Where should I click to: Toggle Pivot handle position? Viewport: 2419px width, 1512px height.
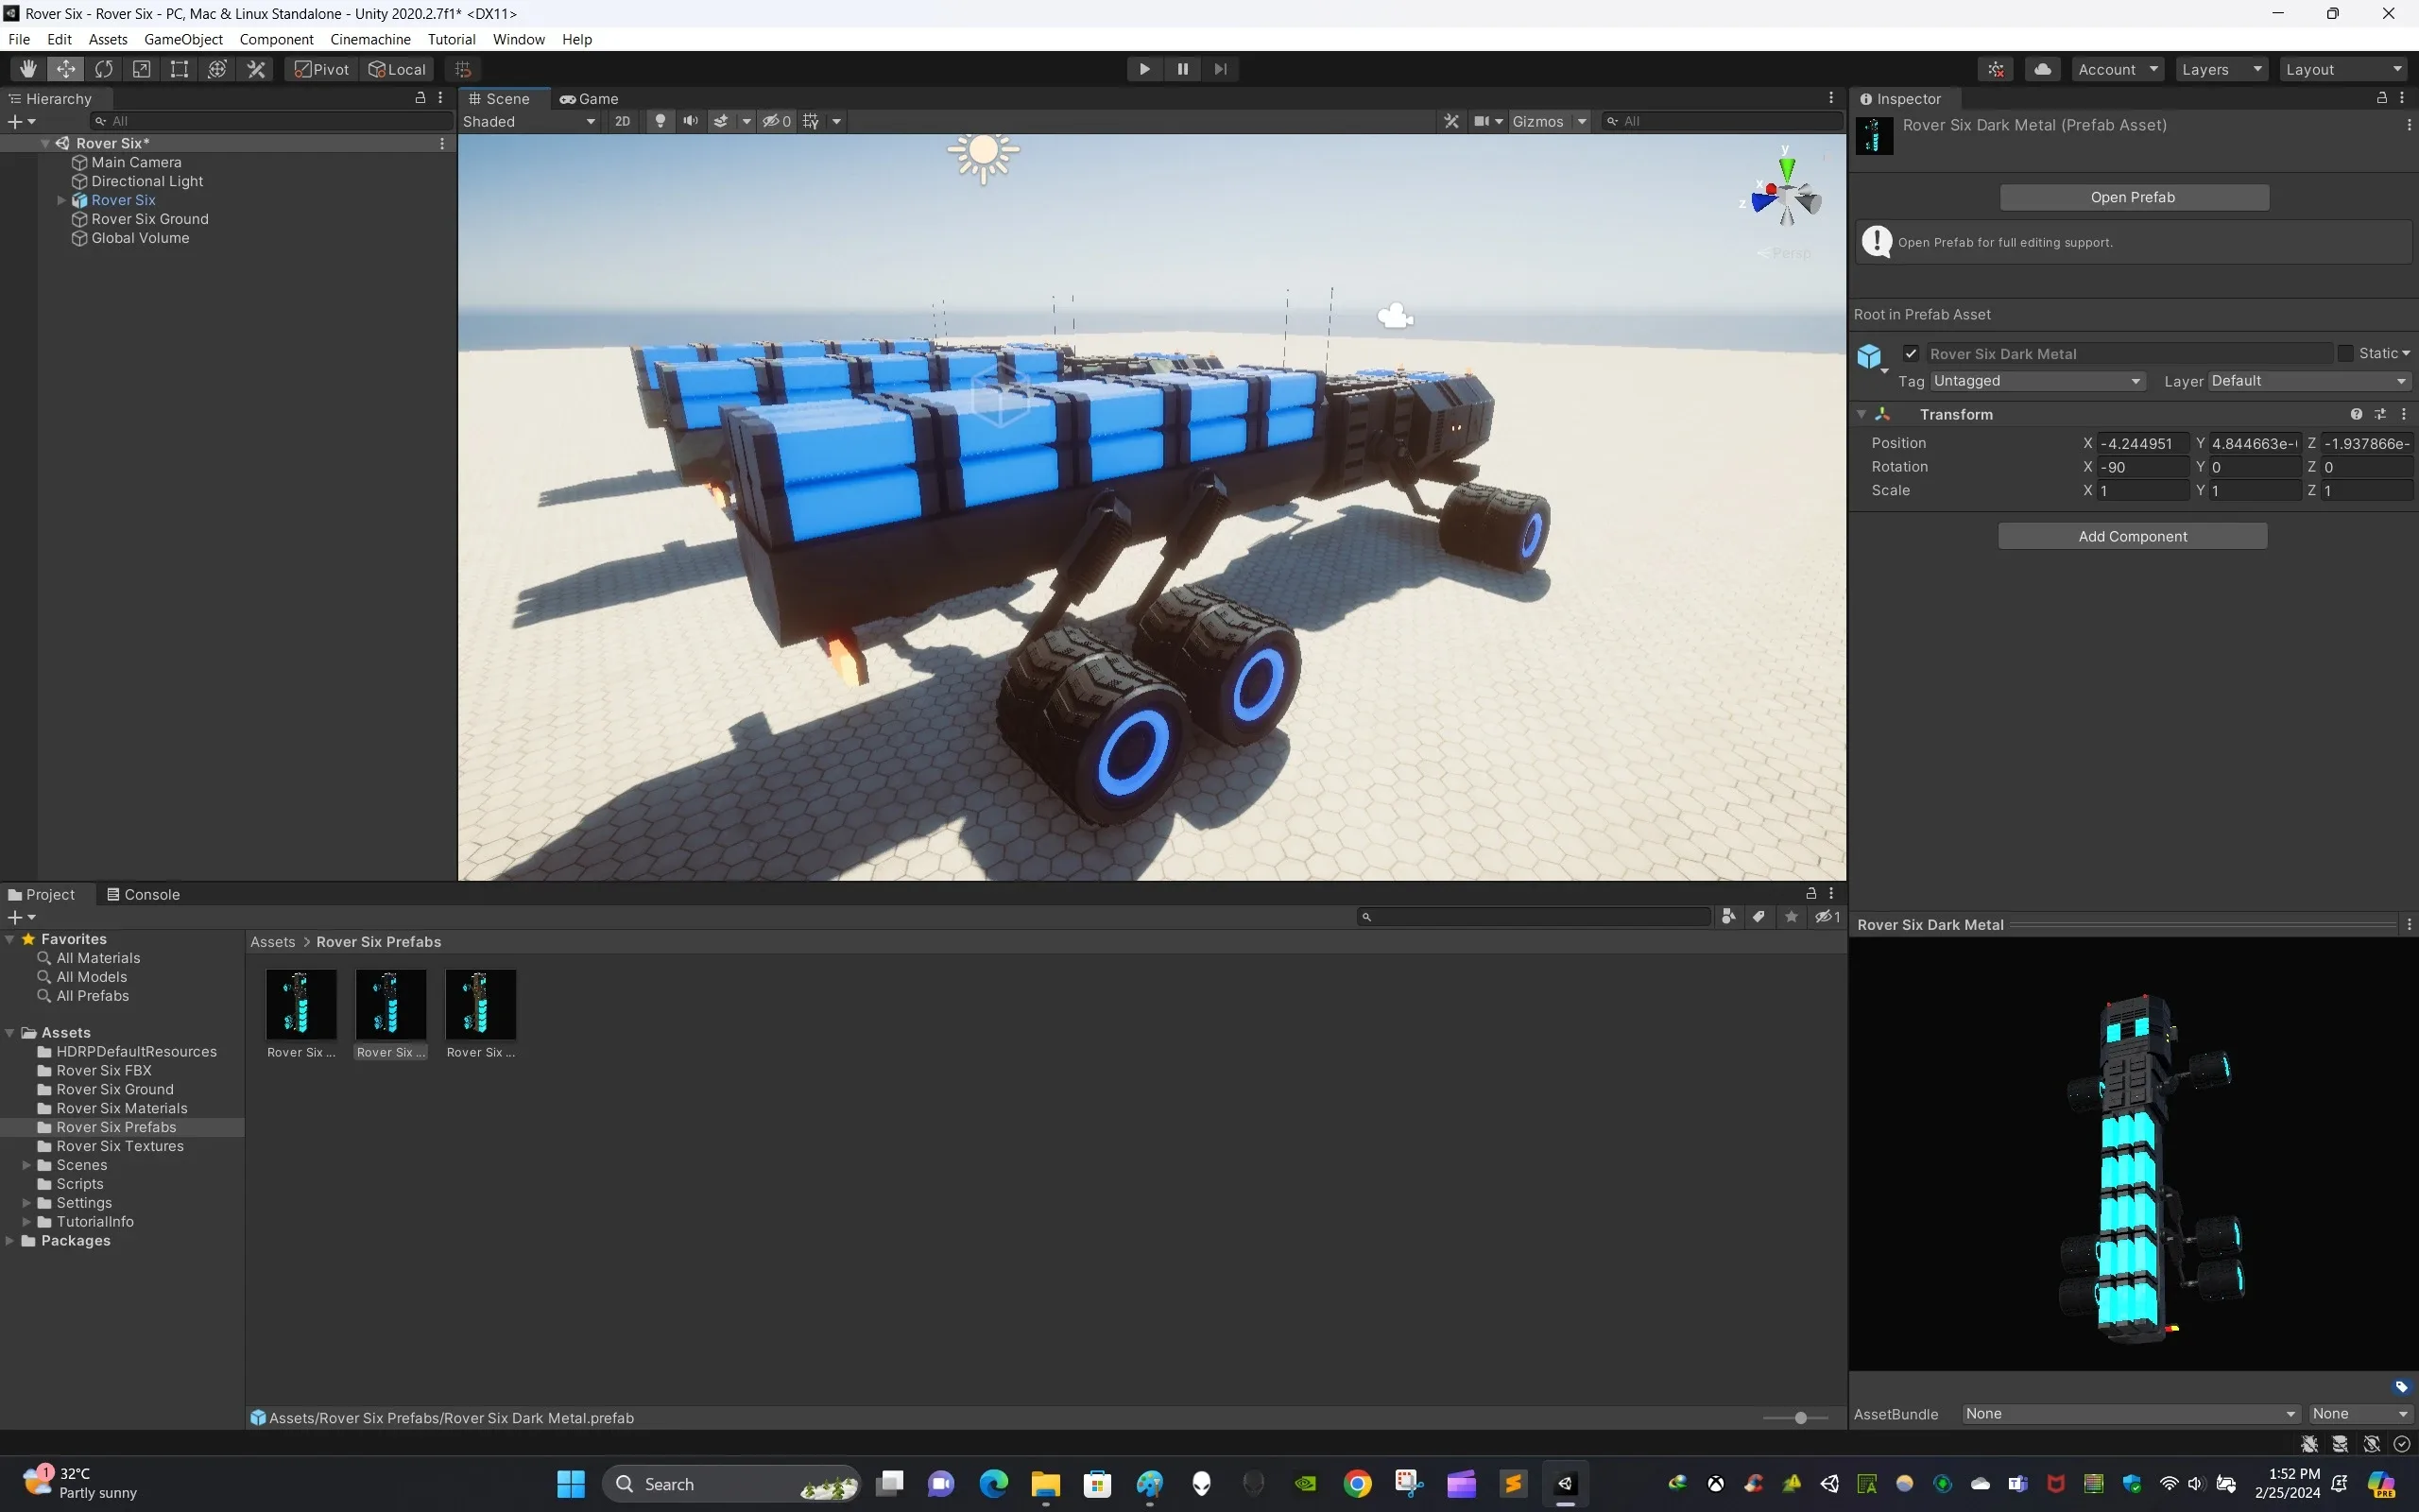click(x=322, y=69)
